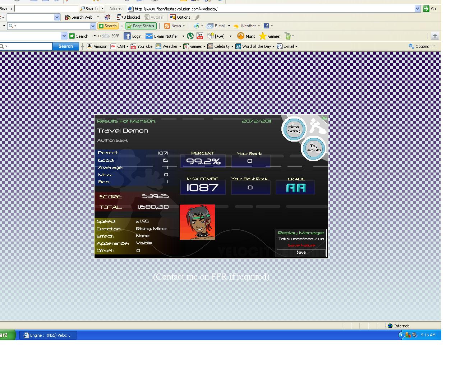Toggle the Page Status indicator
Viewport: 460px width, 368px height.
pos(141,26)
